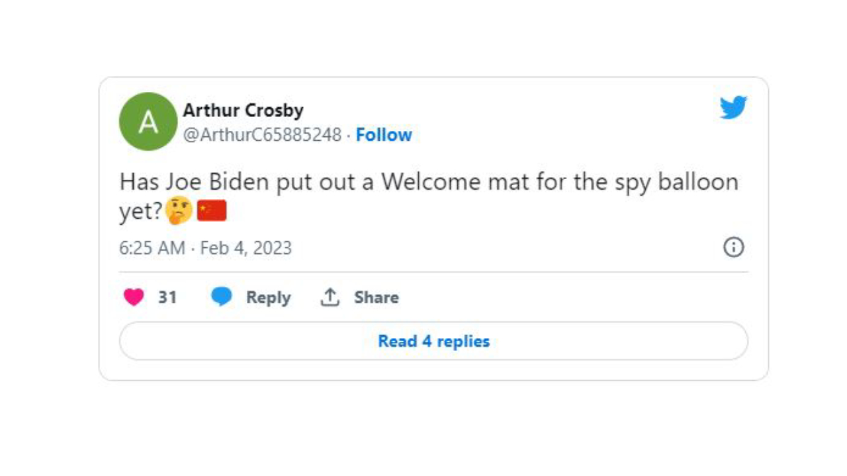The image size is (847, 476).
Task: Click the @ArthurC65885248 handle
Action: (x=262, y=135)
